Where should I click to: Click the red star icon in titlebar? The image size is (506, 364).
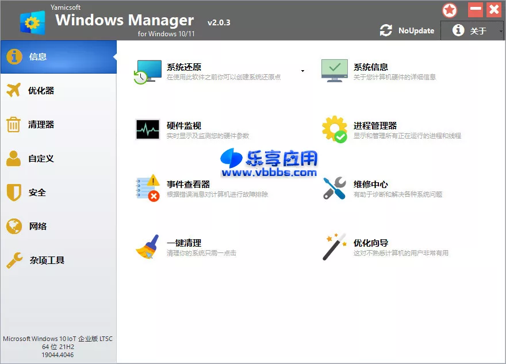click(x=449, y=10)
